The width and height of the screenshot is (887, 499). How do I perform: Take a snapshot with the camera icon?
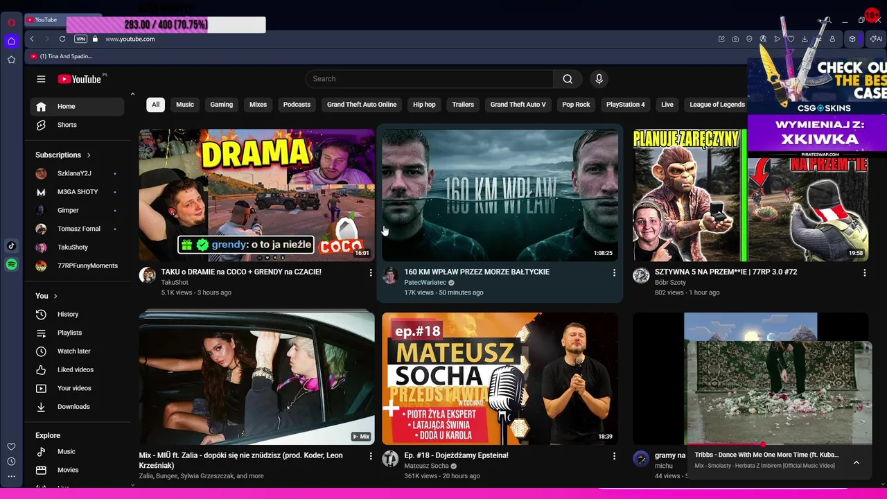(x=735, y=39)
